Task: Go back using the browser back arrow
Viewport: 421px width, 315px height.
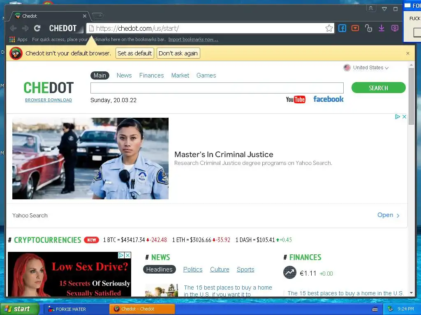Action: [13, 28]
